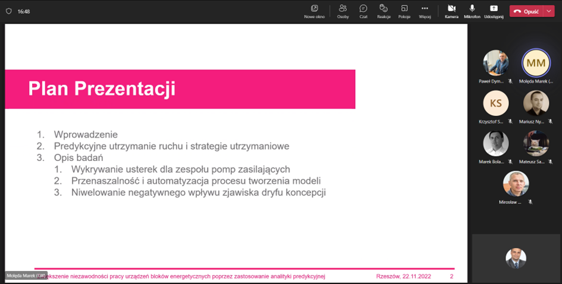Show the Osoby participants panel
The width and height of the screenshot is (562, 284).
pos(343,9)
